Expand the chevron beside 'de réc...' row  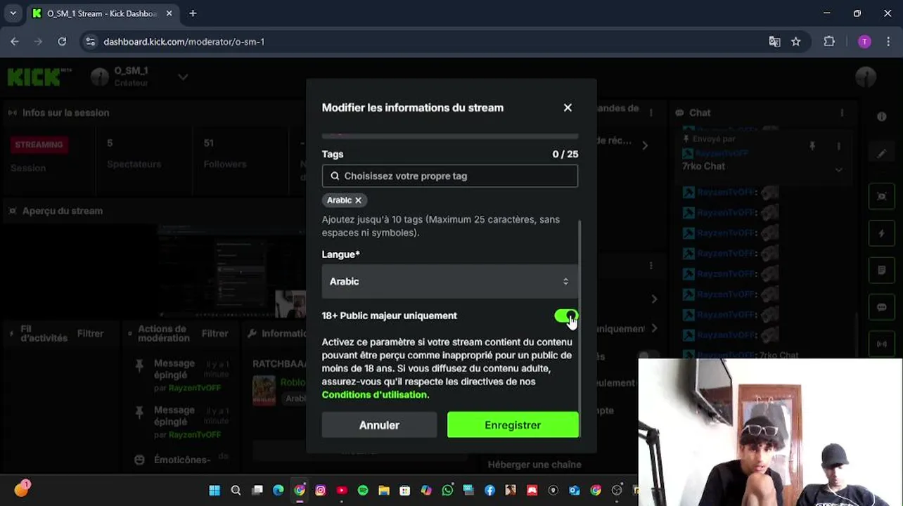coord(645,145)
